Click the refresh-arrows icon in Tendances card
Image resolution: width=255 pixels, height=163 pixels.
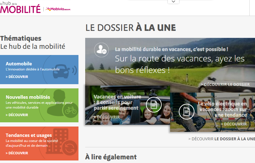point(69,148)
